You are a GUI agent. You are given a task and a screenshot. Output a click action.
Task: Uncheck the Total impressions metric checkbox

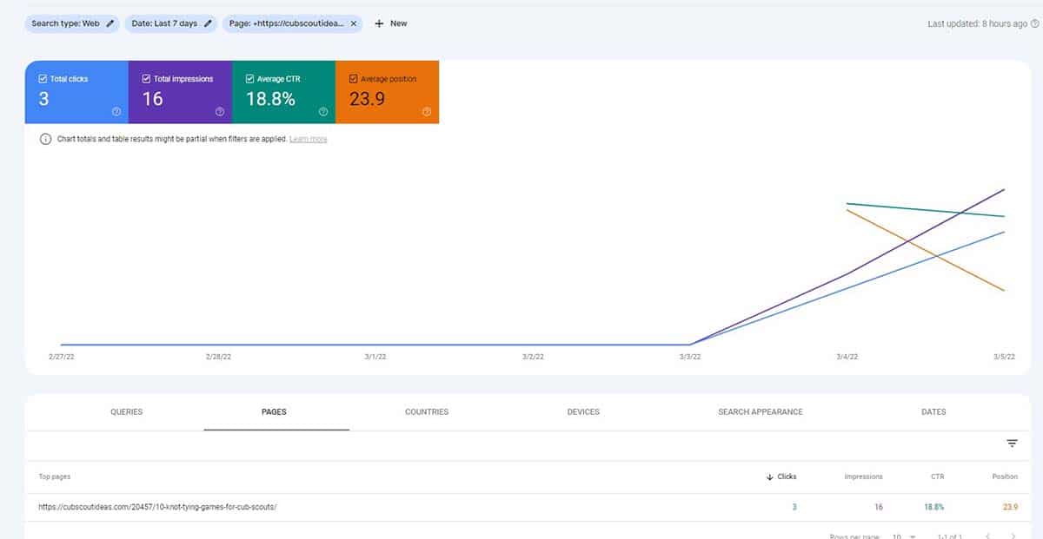click(144, 78)
